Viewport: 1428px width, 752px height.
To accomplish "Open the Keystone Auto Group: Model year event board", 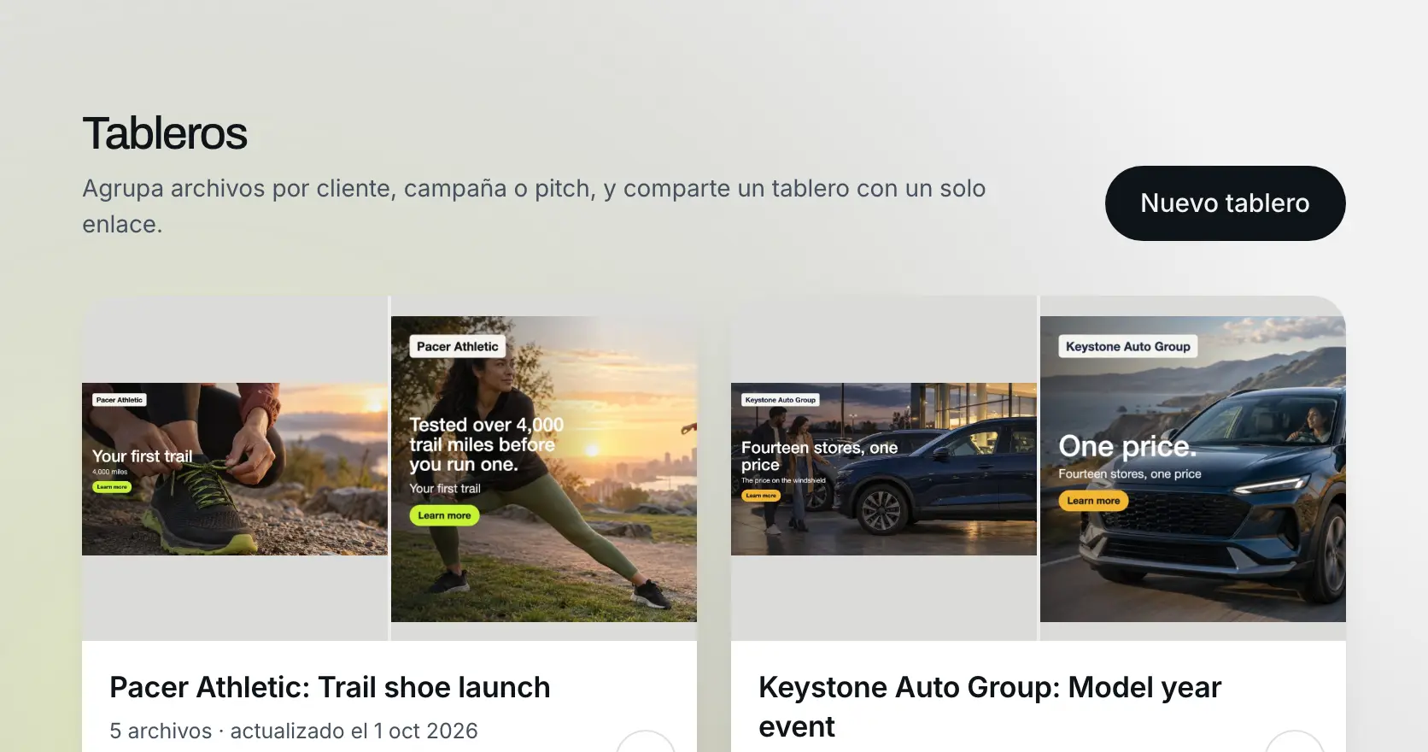I will pos(990,707).
